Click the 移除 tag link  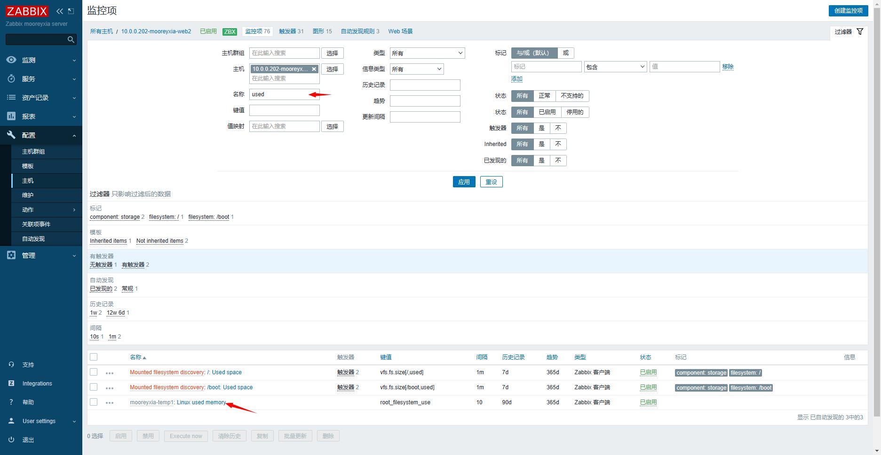pos(728,67)
